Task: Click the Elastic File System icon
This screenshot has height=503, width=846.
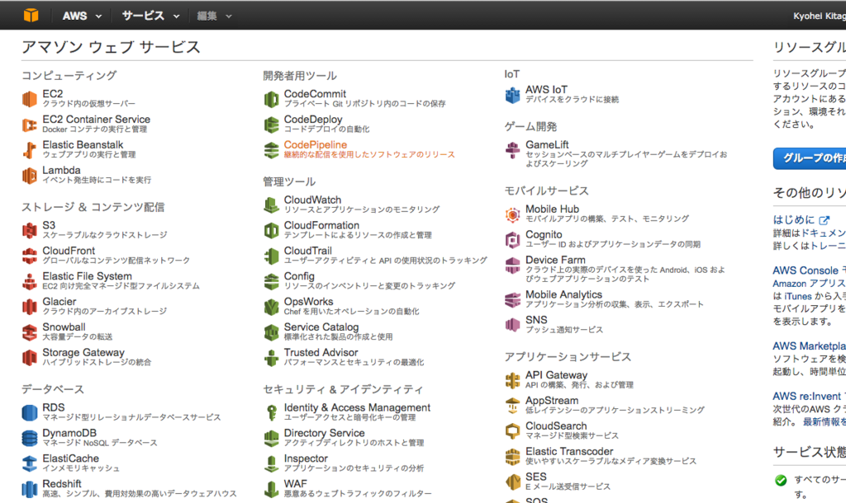Action: (30, 281)
